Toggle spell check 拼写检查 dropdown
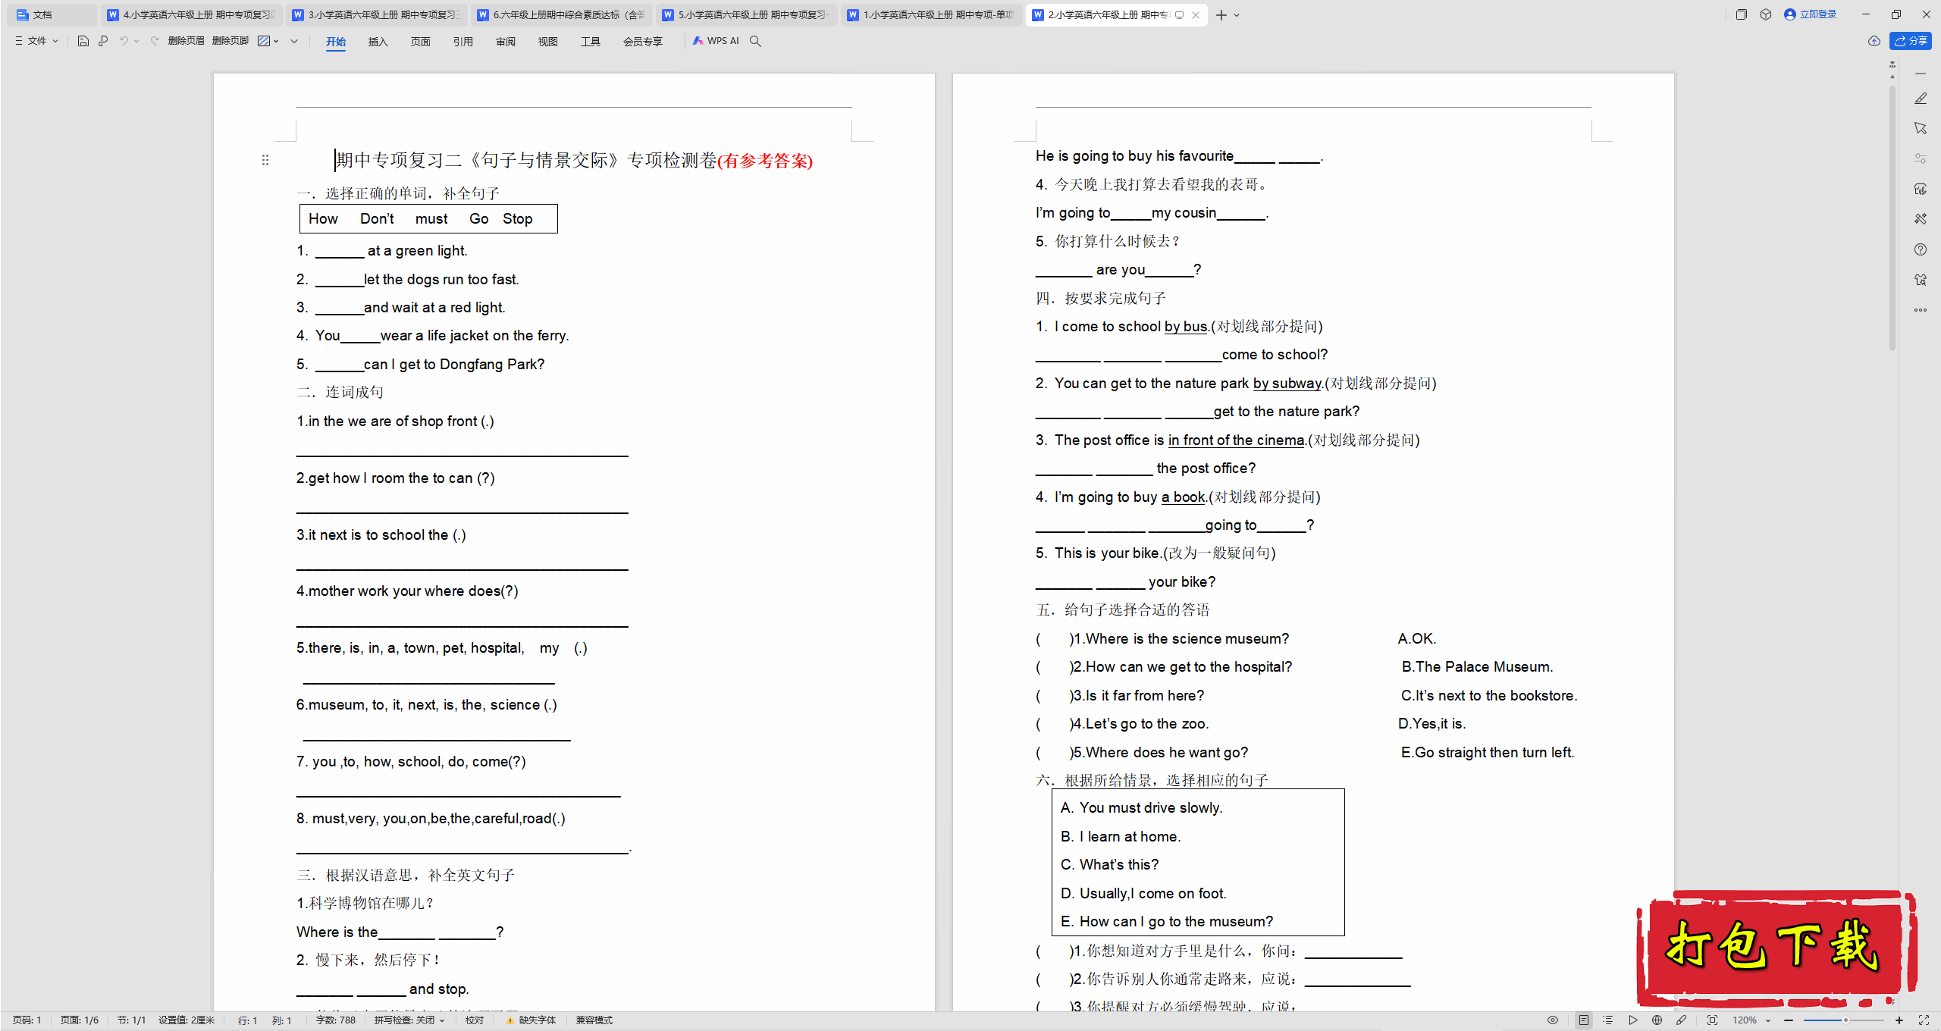 [409, 1020]
